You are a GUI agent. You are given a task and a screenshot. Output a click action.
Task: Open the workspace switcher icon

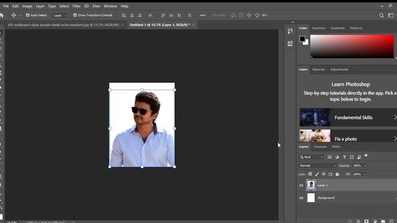tap(391, 15)
